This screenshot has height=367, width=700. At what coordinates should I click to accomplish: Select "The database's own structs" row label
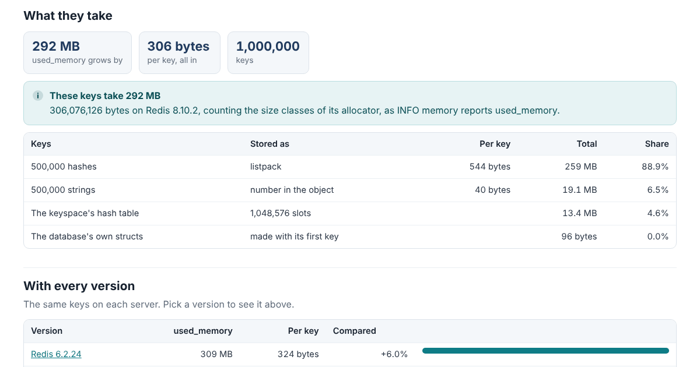tap(87, 237)
